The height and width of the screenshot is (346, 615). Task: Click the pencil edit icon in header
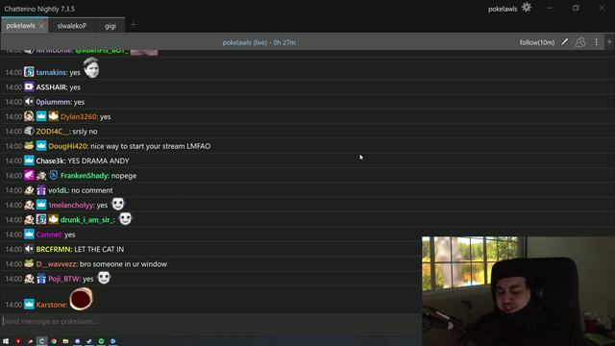point(564,42)
